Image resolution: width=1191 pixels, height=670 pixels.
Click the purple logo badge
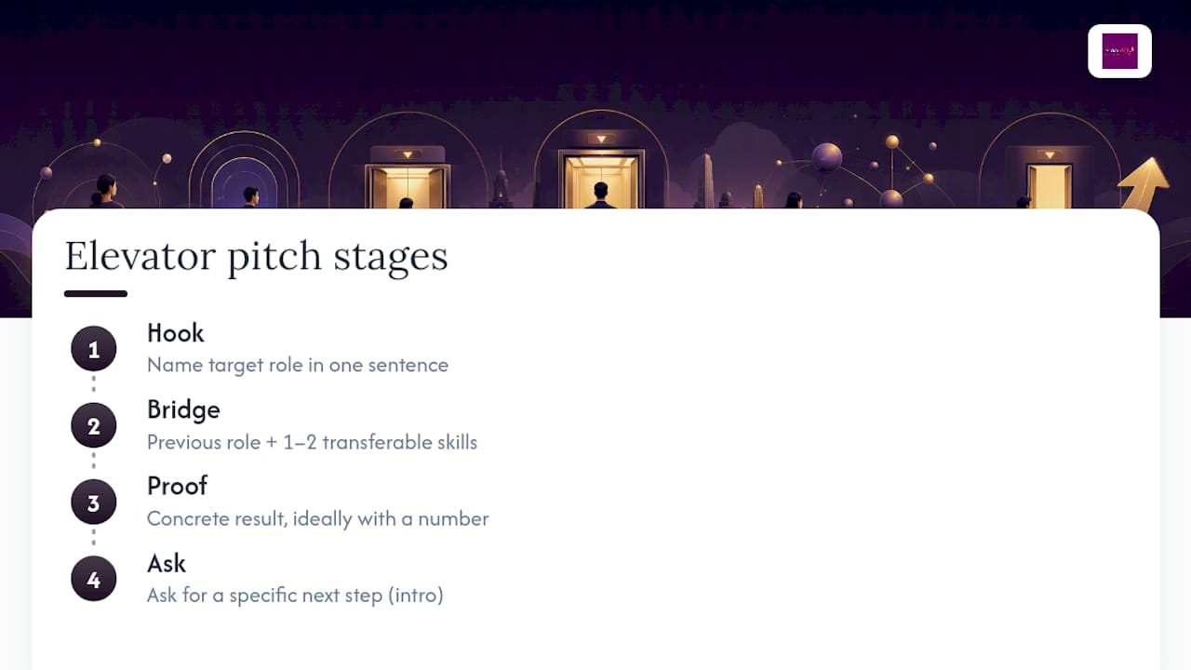click(1119, 51)
